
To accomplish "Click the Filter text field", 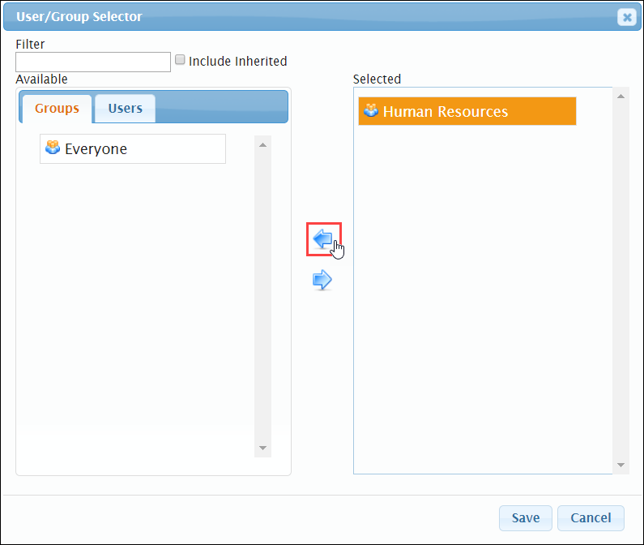I will tap(93, 62).
